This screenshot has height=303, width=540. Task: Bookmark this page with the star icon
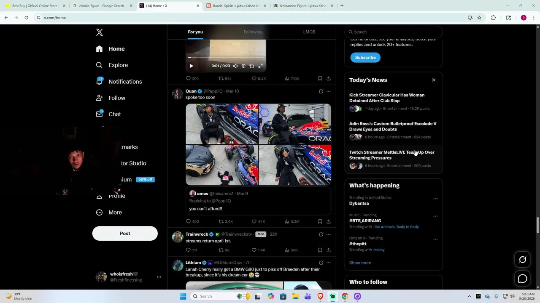479,18
